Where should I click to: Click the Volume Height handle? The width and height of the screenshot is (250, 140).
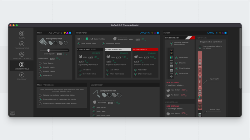coord(206,111)
